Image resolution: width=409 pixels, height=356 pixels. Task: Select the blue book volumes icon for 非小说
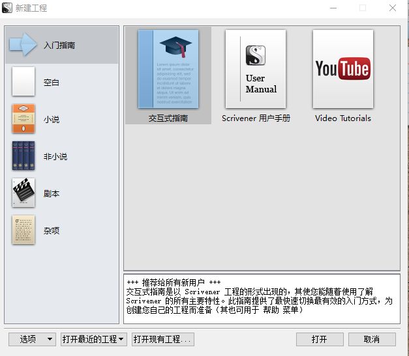tap(23, 156)
